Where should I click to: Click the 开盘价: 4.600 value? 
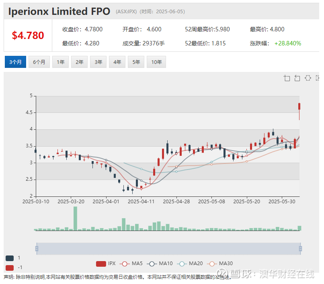pyautogui.click(x=142, y=29)
